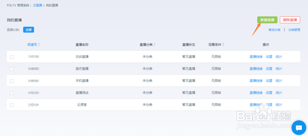The width and height of the screenshot is (308, 136).
Task: Open 设置 for 直播测试
Action: (x=269, y=93)
